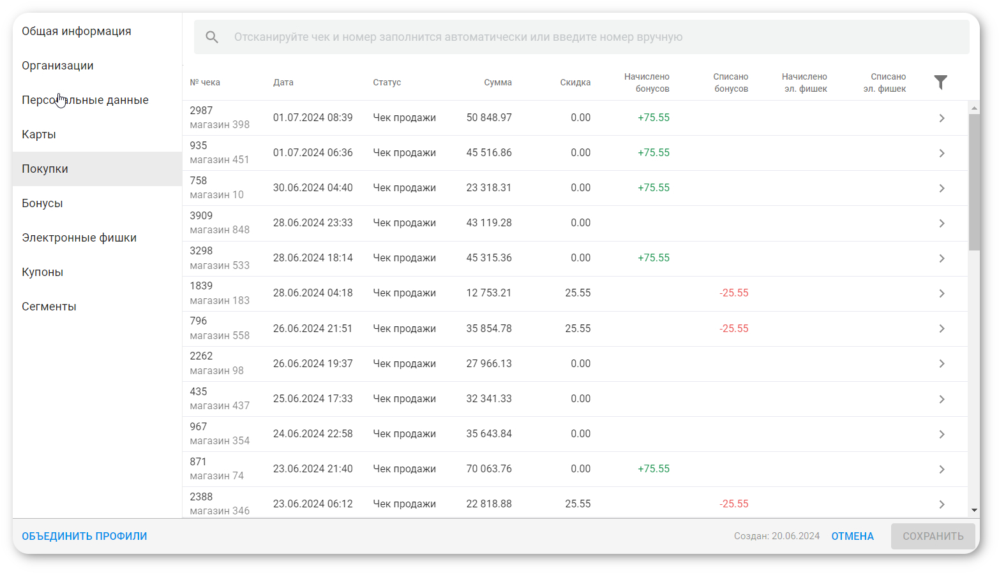Click Начислено эл. фишек column header
Viewport: 999px width, 573px height.
(804, 82)
